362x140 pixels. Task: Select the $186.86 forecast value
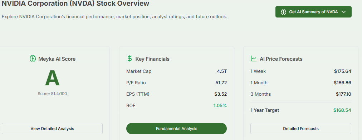click(342, 82)
